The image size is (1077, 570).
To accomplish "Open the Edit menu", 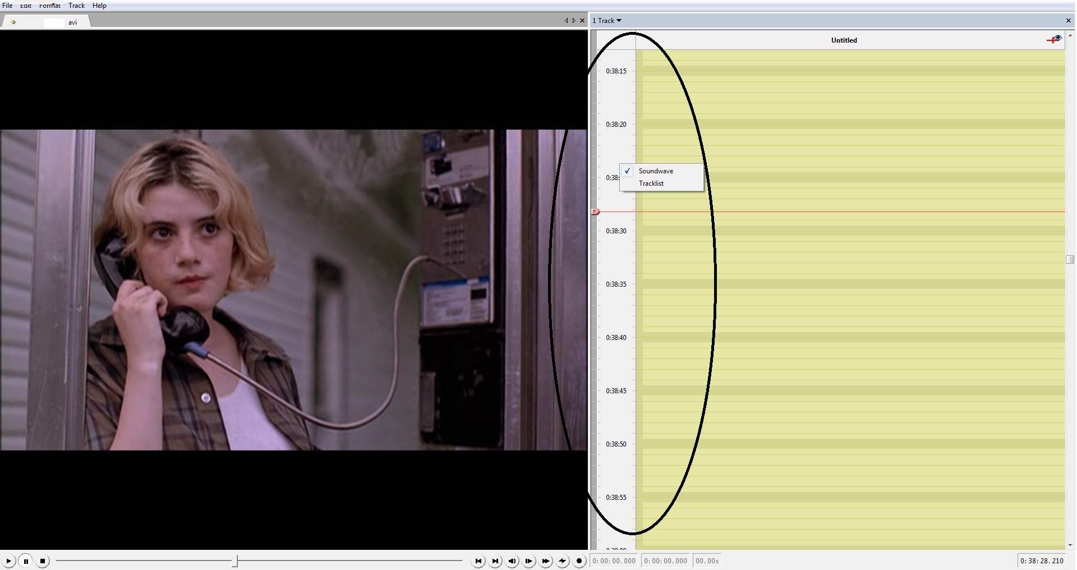I will [26, 5].
